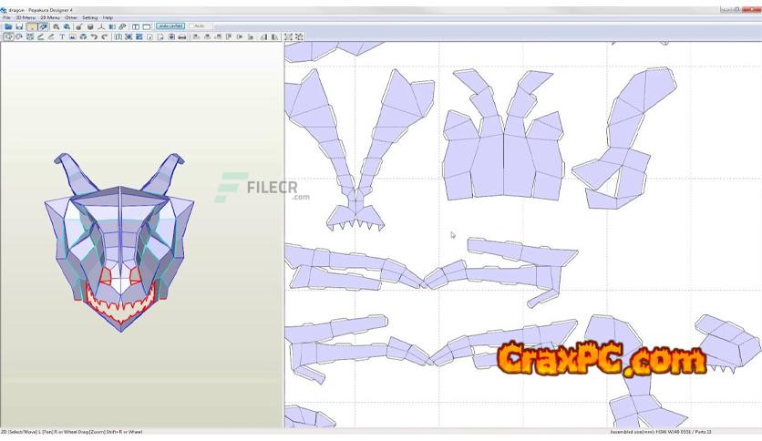Click the blue columns layout icon

point(139,36)
